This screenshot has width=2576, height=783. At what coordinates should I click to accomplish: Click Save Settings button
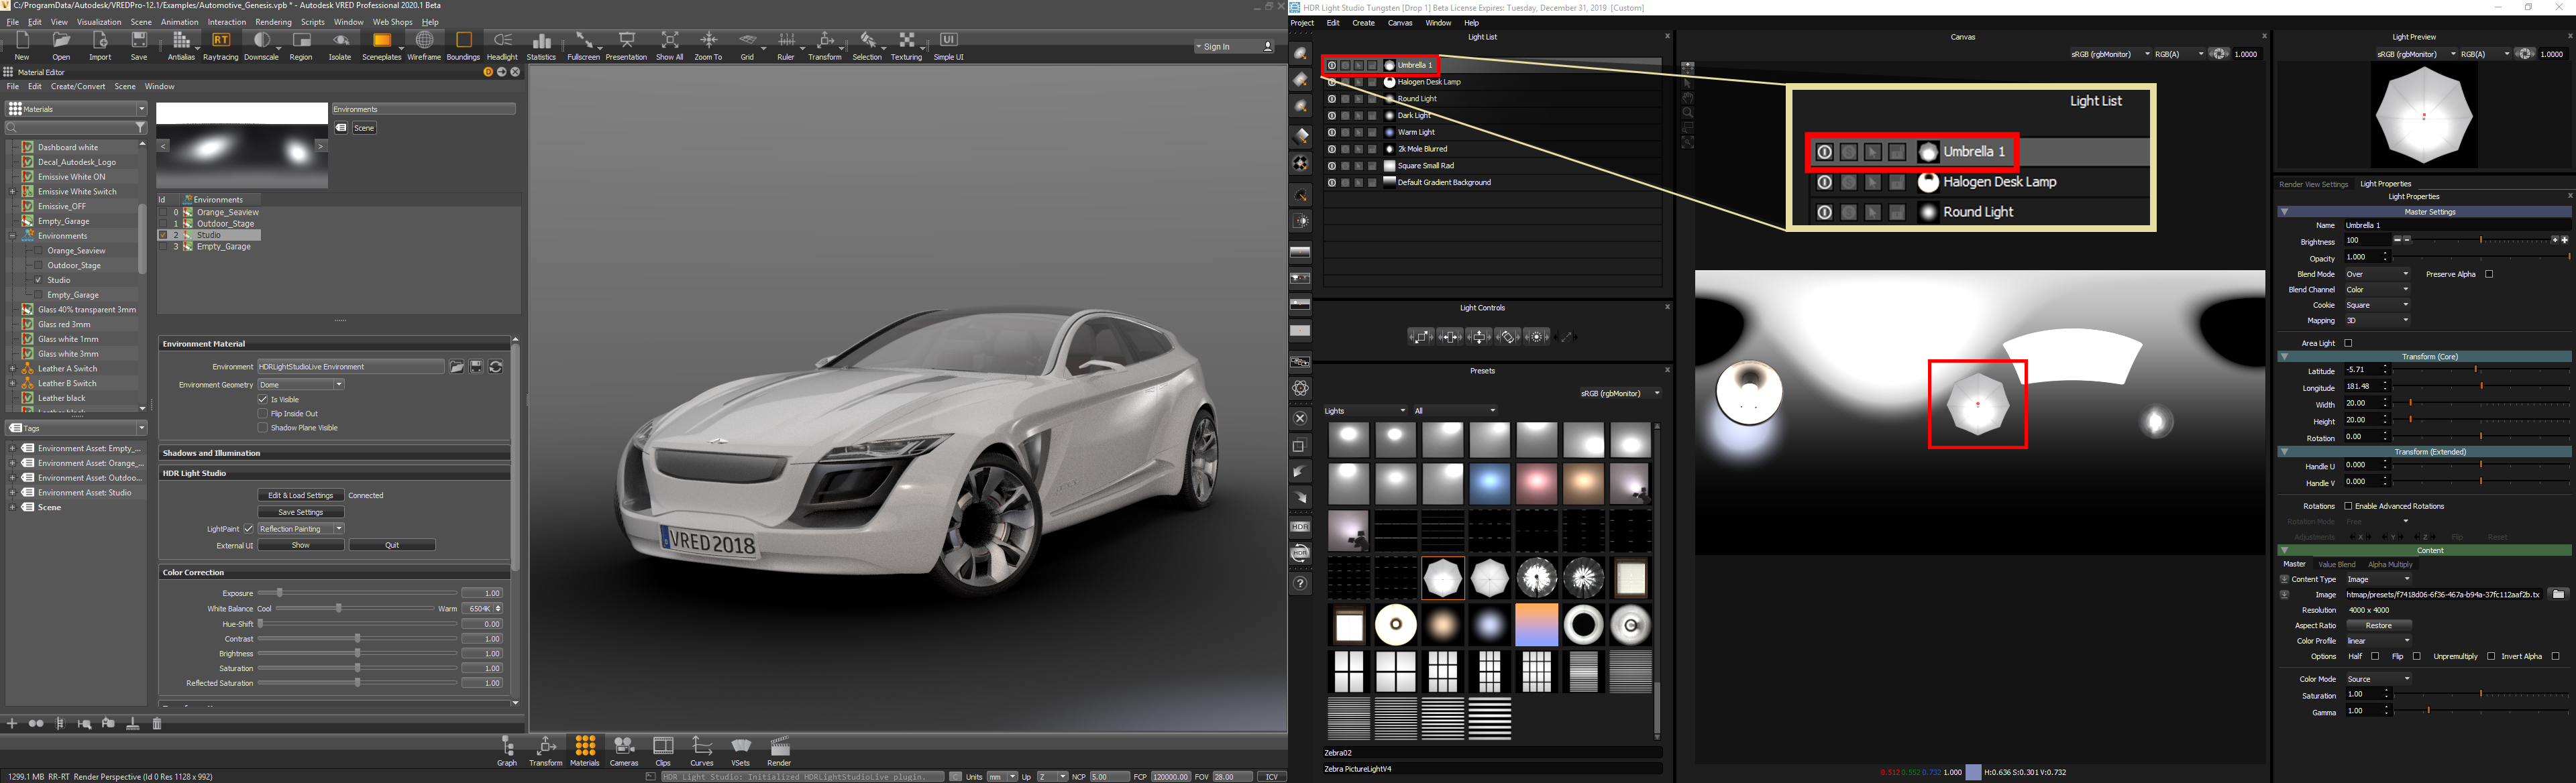[x=301, y=512]
